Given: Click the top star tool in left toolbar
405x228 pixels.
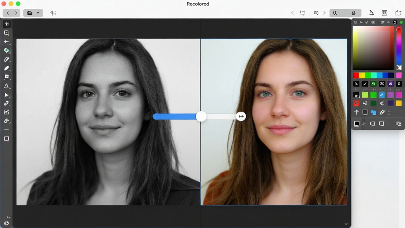Looking at the screenshot, I should [7, 24].
